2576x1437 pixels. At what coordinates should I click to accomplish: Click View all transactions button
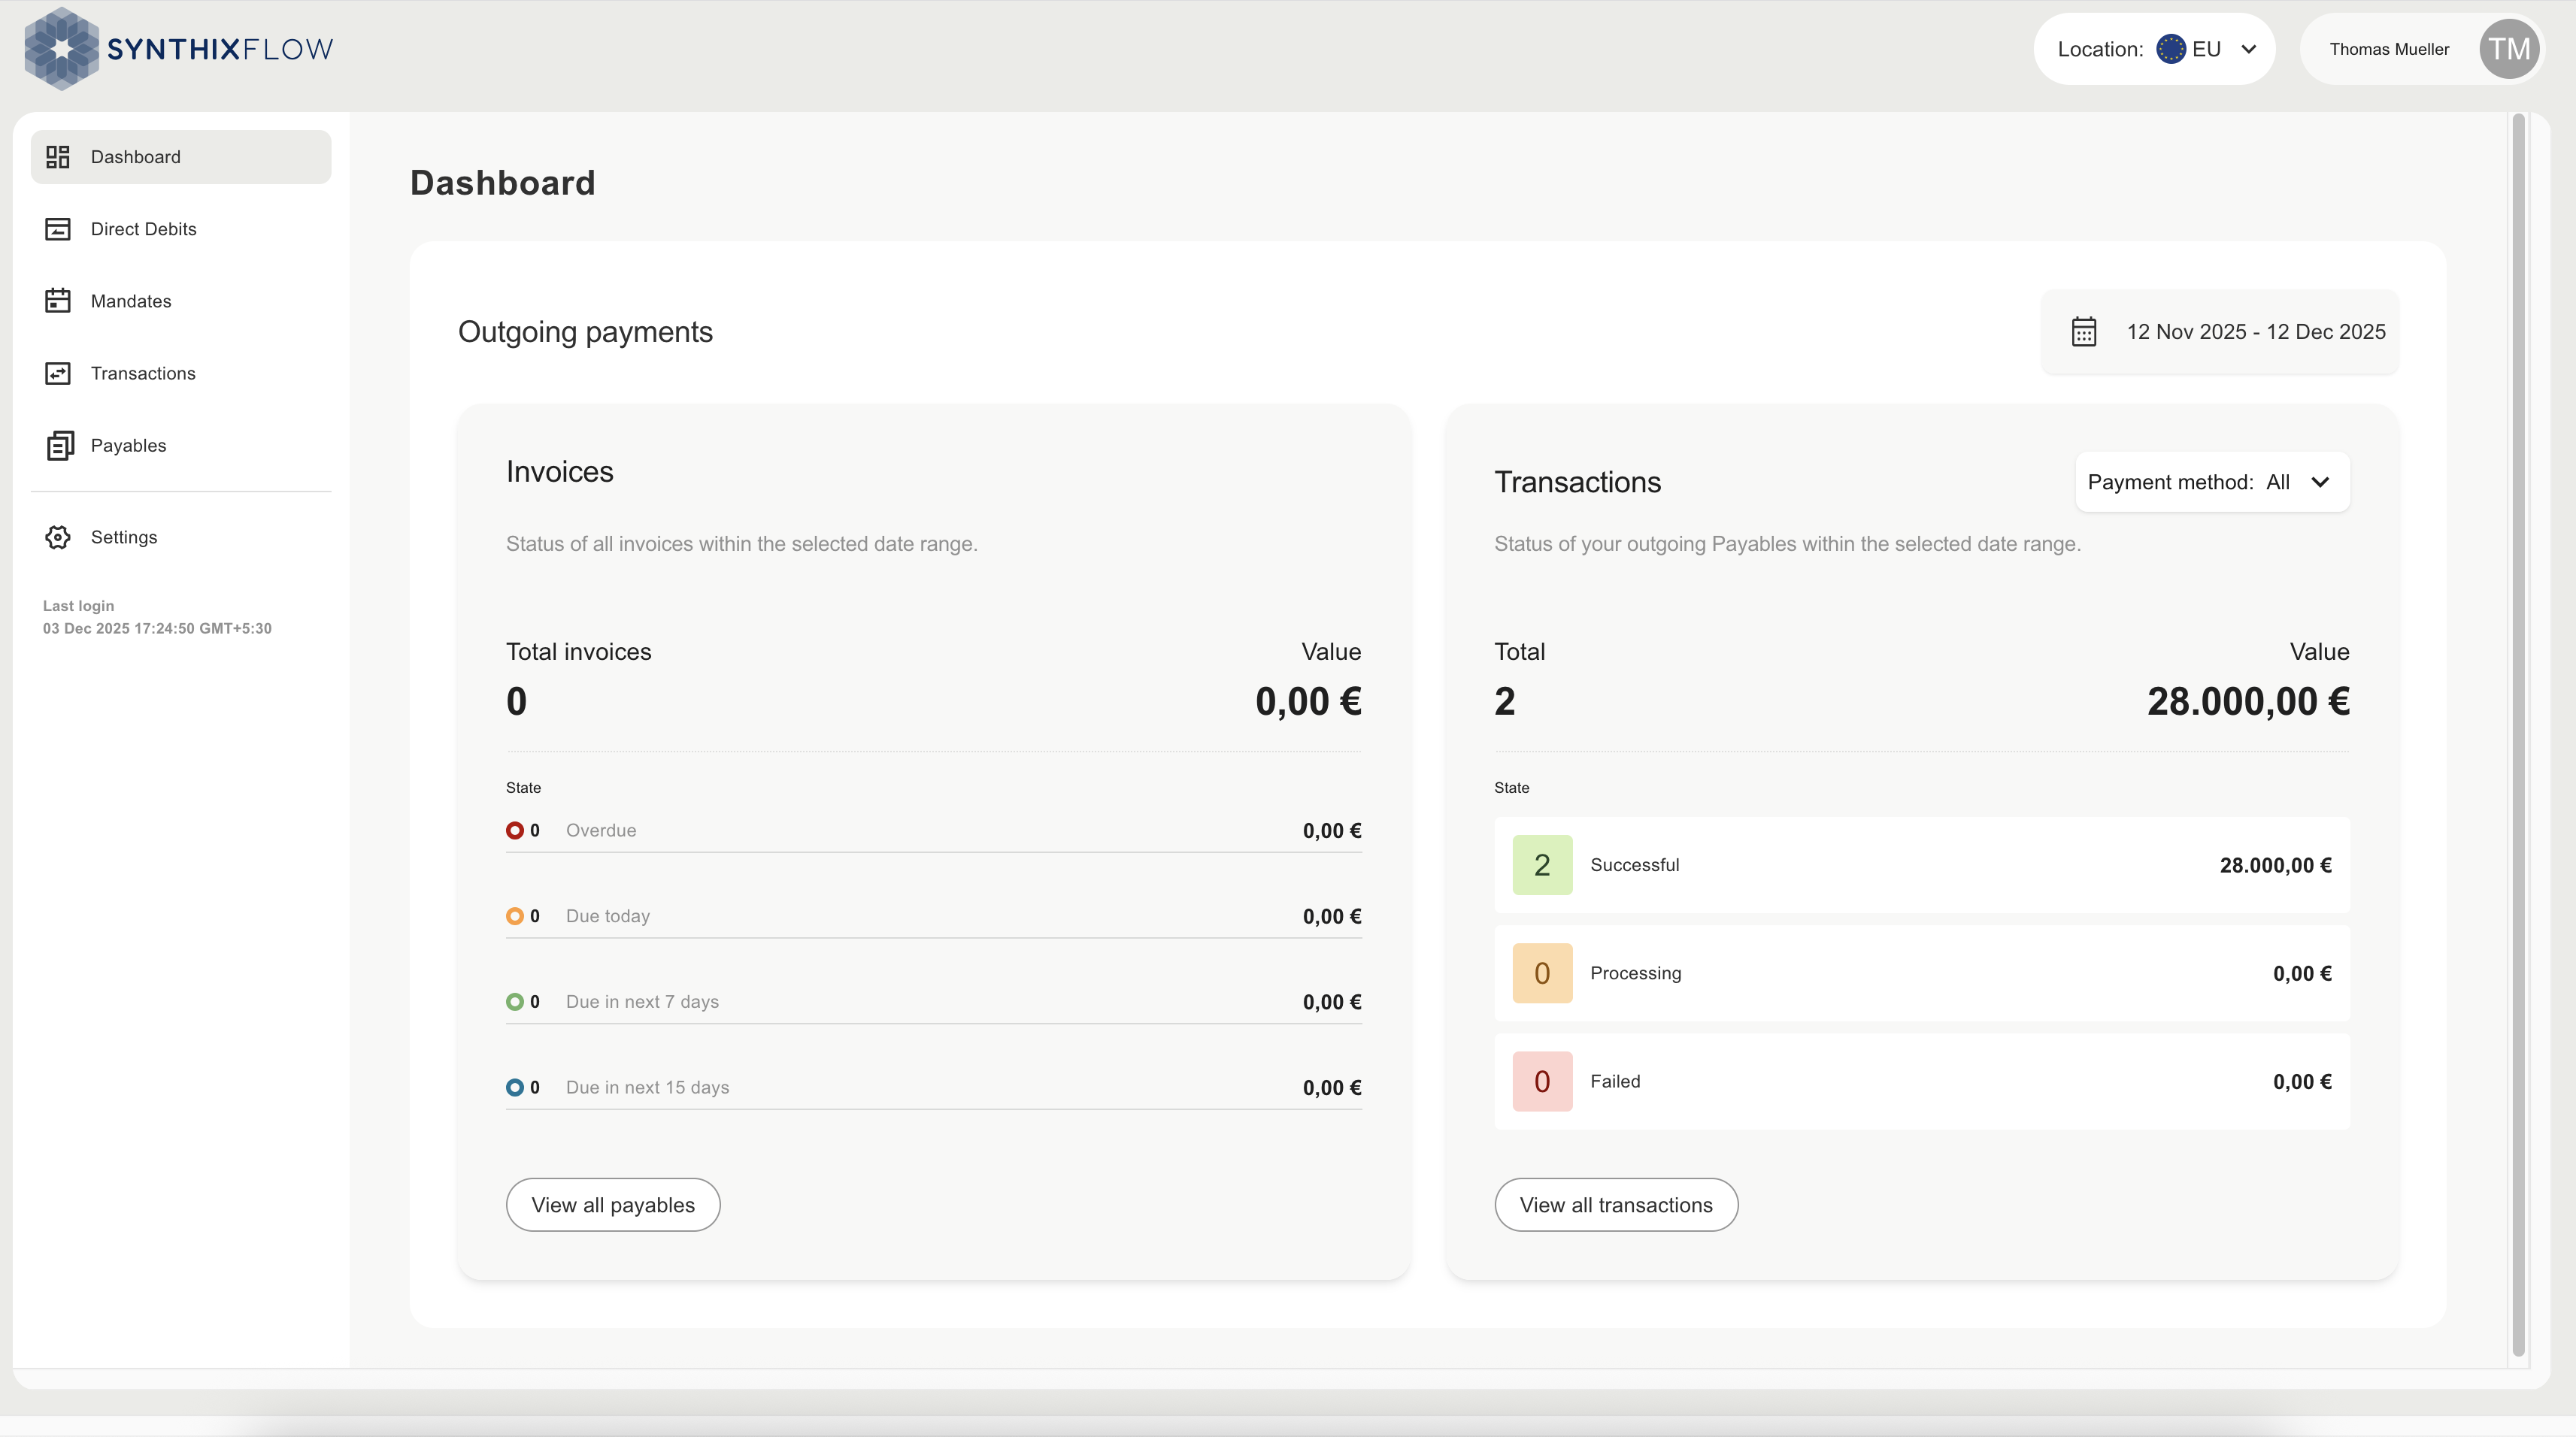(x=1616, y=1206)
